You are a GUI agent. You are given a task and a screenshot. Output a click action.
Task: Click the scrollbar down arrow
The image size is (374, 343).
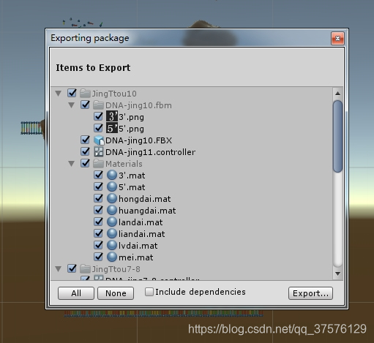(x=338, y=274)
